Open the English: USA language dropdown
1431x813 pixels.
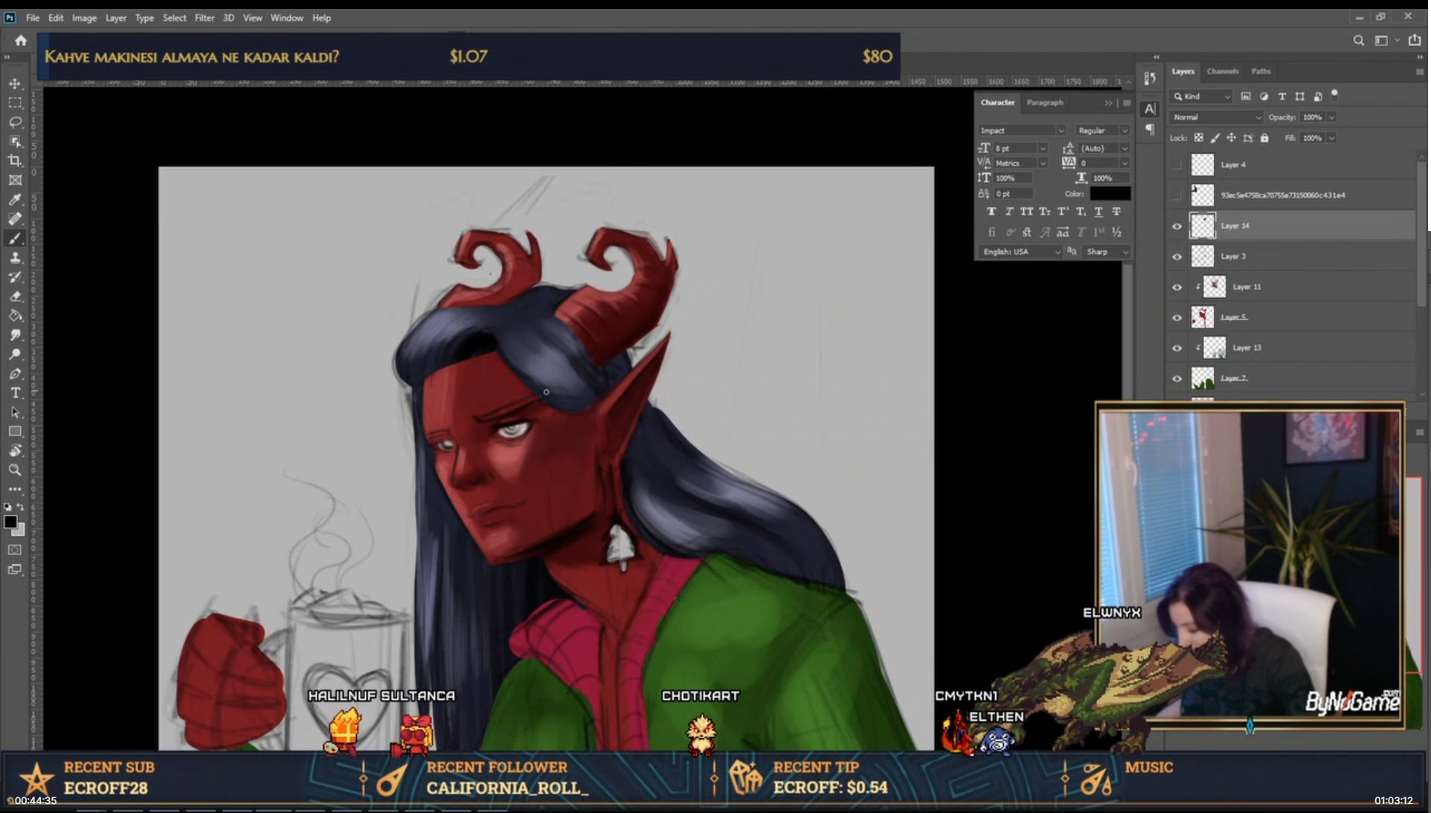click(x=1021, y=252)
